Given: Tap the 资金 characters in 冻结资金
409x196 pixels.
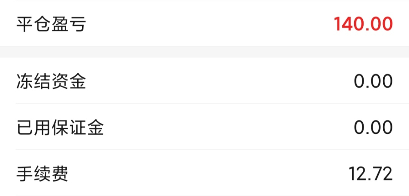Looking at the screenshot, I should tap(69, 81).
